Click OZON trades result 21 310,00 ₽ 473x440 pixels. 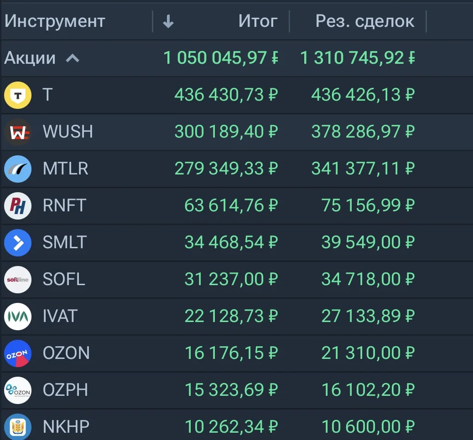click(368, 353)
